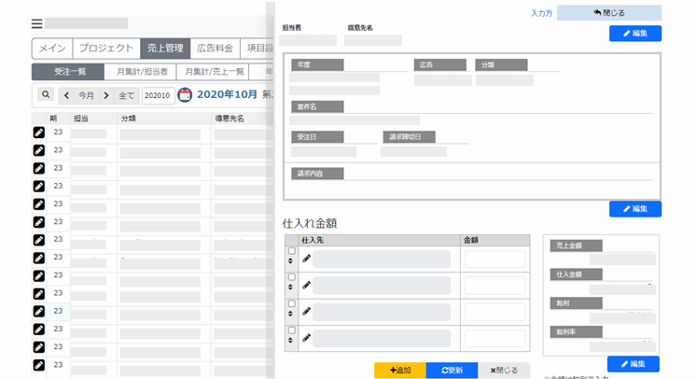The height and width of the screenshot is (379, 696).
Task: Open the hamburger menu icon
Action: [36, 23]
